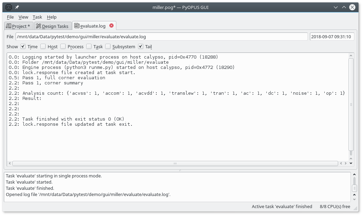This screenshot has width=363, height=216.
Task: Enable the Host checkbox
Action: [x=43, y=47]
